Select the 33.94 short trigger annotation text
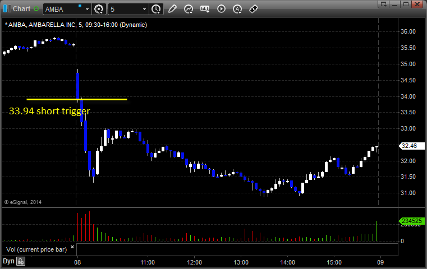The image size is (427, 269). point(49,112)
